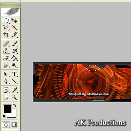
Task: Pick the Clone Stamp tool
Action: pos(6,51)
